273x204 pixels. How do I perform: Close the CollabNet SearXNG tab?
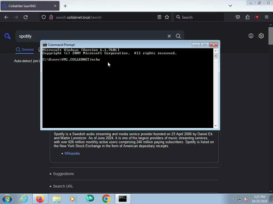pyautogui.click(x=55, y=6)
